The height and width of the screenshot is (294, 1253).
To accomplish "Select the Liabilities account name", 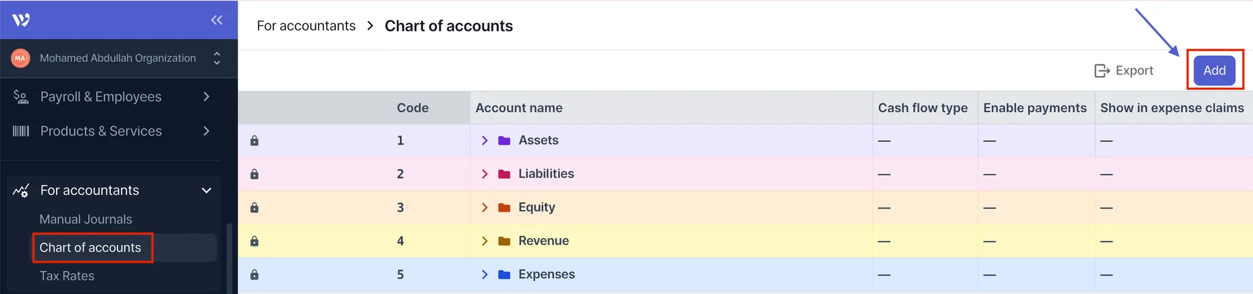I will [x=546, y=173].
